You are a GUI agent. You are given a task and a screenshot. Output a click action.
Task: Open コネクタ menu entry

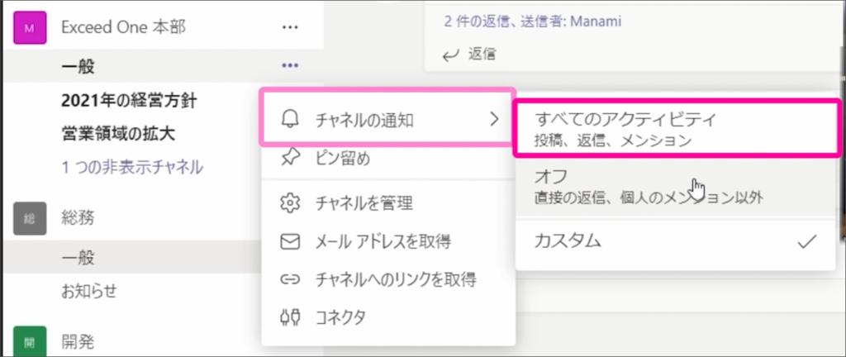click(x=388, y=317)
